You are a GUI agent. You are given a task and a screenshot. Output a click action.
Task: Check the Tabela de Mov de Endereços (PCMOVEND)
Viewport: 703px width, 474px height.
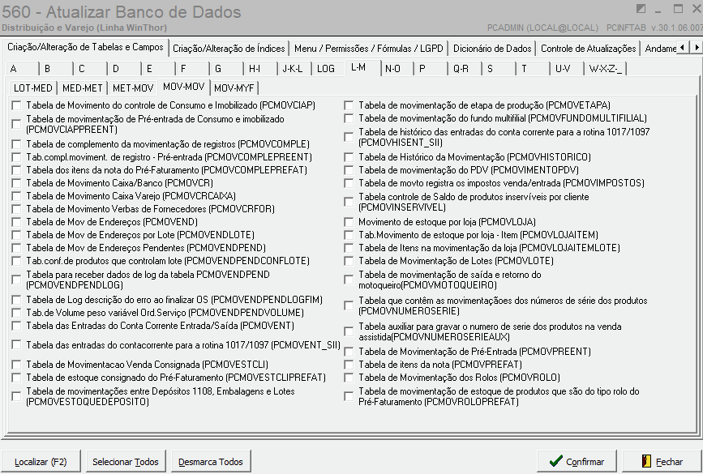15,223
